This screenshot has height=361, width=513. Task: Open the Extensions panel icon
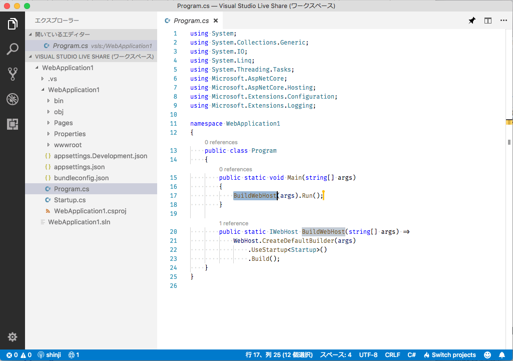13,124
